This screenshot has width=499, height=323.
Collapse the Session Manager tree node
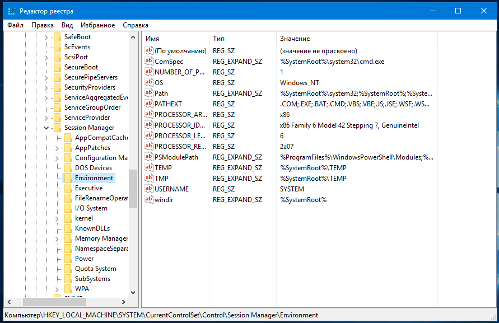coord(46,128)
